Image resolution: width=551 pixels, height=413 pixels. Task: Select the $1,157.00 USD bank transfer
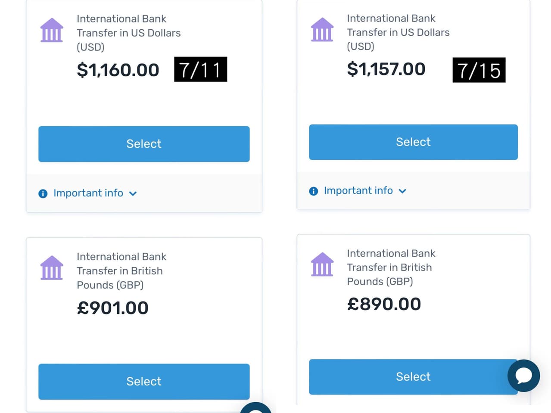413,142
